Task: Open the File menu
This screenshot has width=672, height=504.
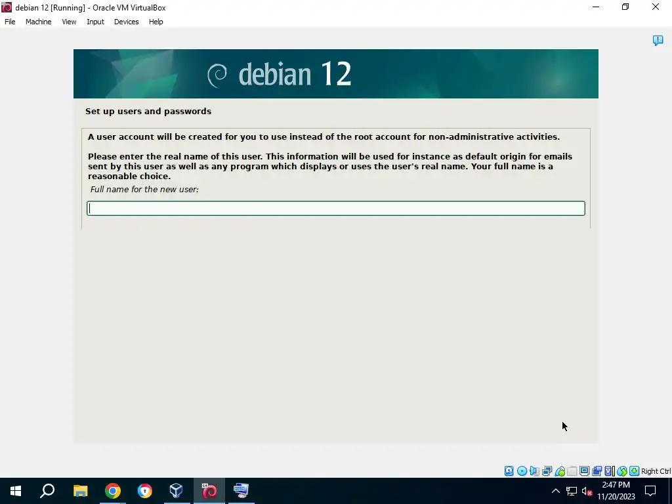Action: 10,22
